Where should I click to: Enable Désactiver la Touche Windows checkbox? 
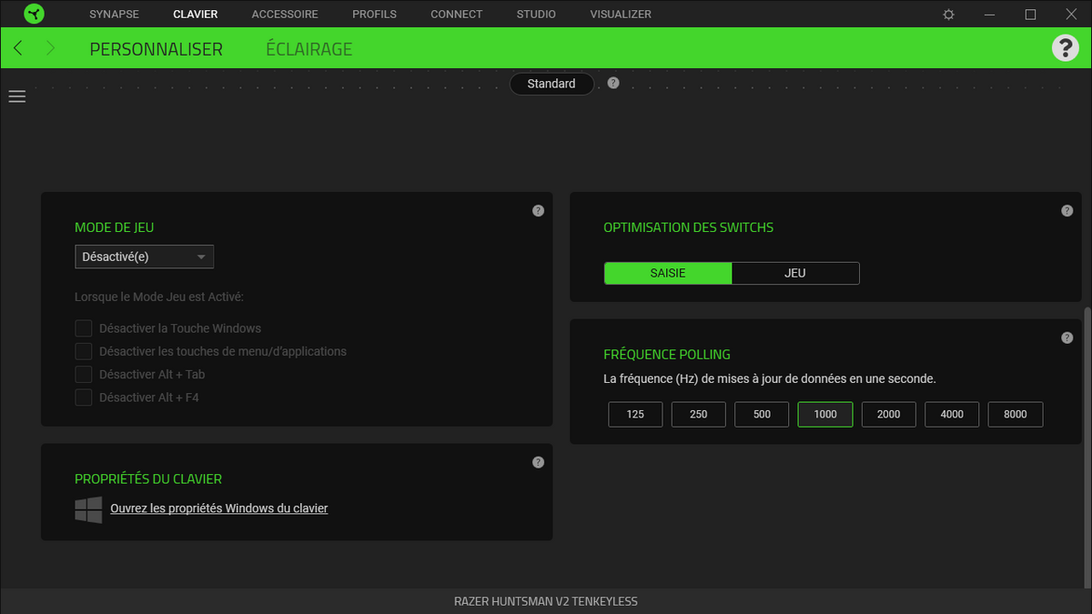[84, 328]
